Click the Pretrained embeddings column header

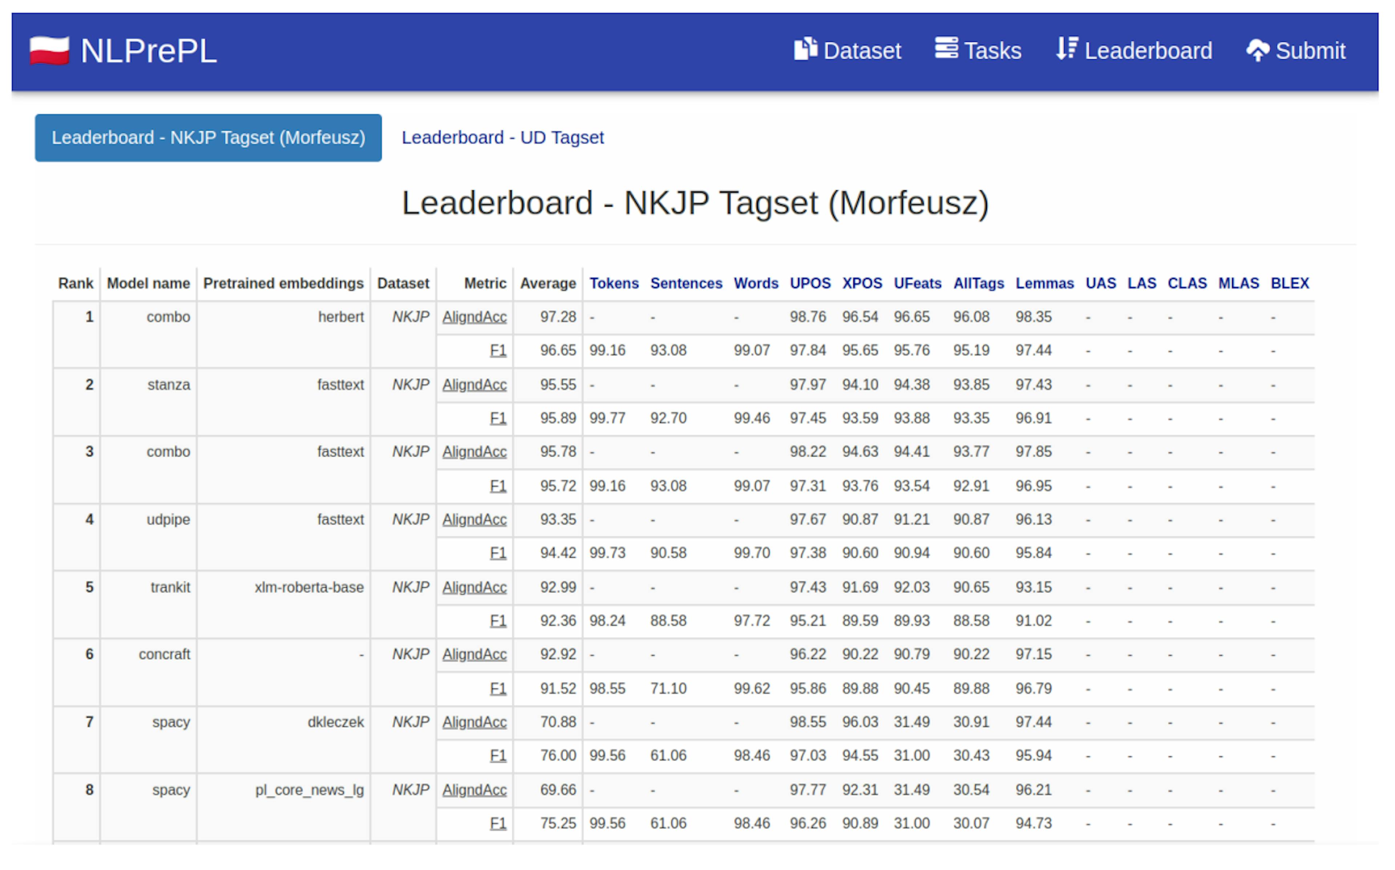[284, 283]
